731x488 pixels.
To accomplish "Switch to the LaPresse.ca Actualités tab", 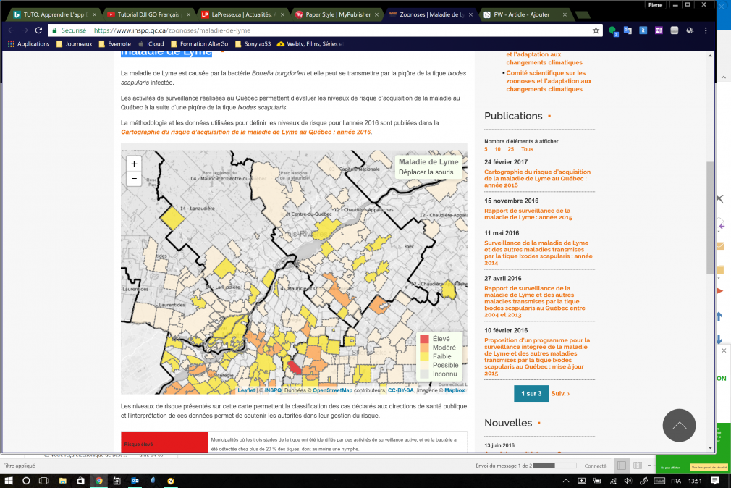I will 242,14.
